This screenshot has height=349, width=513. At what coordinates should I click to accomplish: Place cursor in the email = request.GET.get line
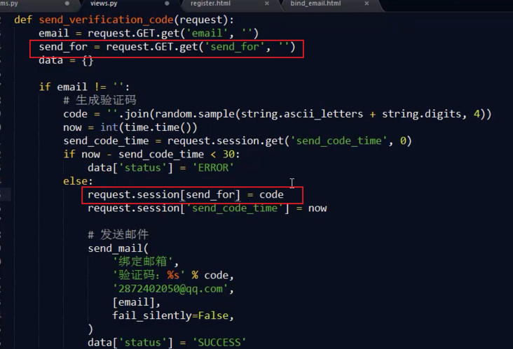tap(149, 34)
